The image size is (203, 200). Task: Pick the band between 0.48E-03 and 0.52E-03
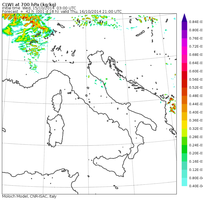pos(184,92)
